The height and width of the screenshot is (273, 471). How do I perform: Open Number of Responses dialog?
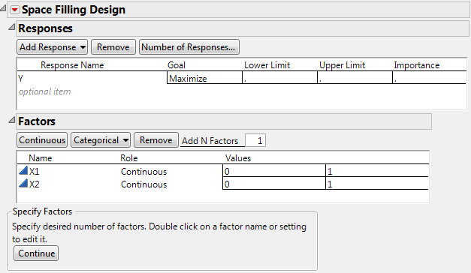tap(189, 47)
